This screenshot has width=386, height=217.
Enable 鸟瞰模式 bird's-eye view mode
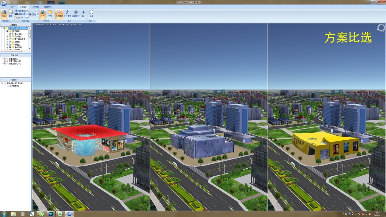coord(76,13)
